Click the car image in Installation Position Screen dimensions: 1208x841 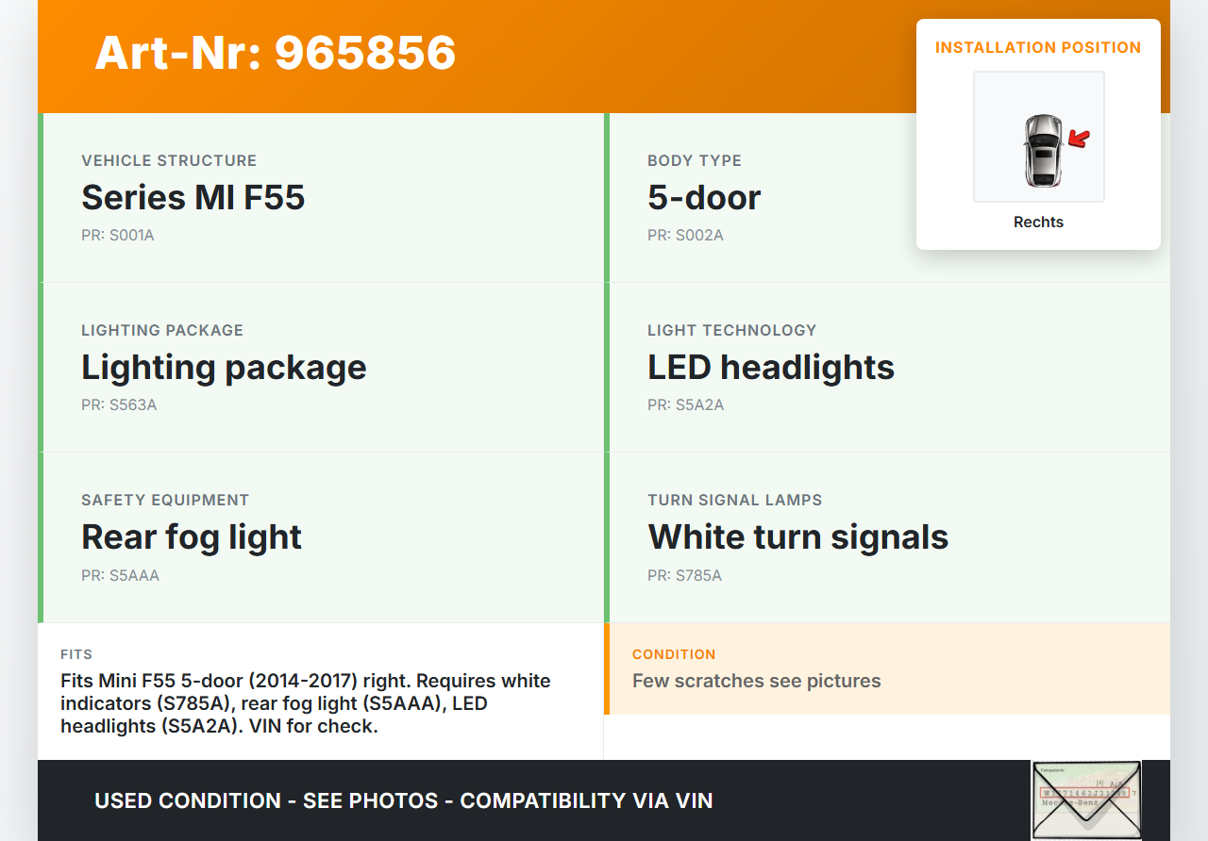coord(1042,151)
